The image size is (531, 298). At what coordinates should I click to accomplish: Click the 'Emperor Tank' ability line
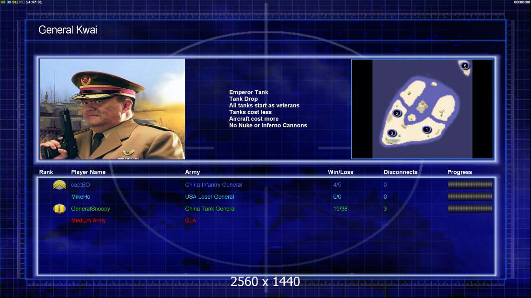[249, 92]
